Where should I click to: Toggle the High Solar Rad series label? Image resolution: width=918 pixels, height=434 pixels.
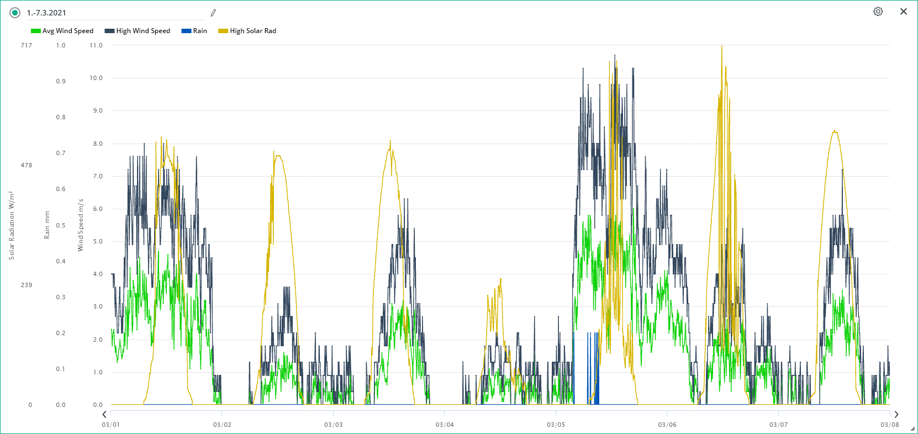point(253,31)
